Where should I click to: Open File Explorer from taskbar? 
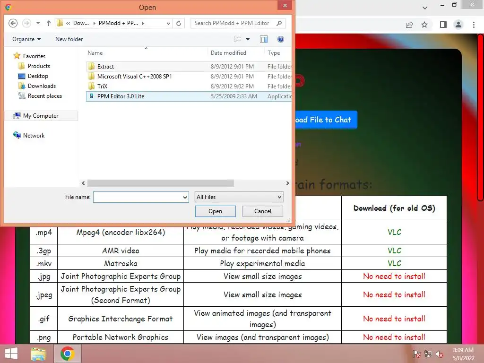[x=38, y=354]
